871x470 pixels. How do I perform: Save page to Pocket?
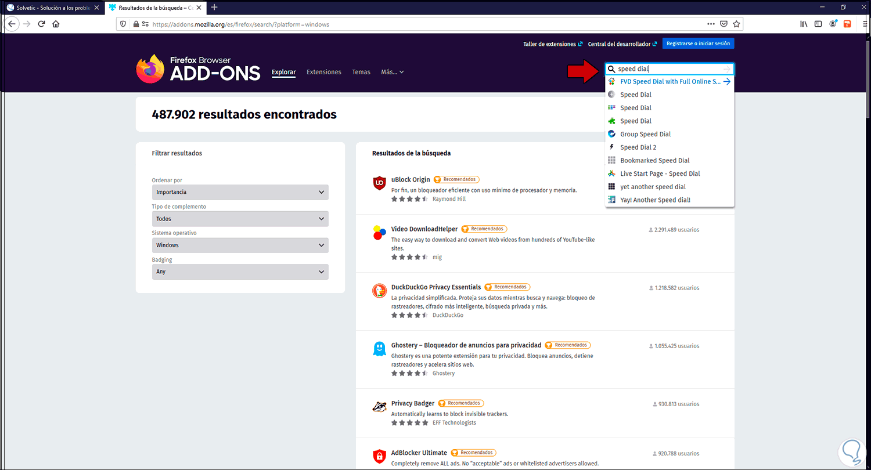pyautogui.click(x=724, y=24)
